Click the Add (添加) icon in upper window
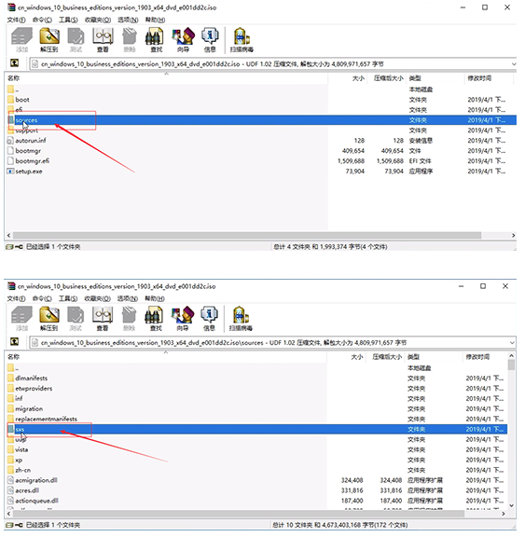The height and width of the screenshot is (537, 525). [x=22, y=40]
